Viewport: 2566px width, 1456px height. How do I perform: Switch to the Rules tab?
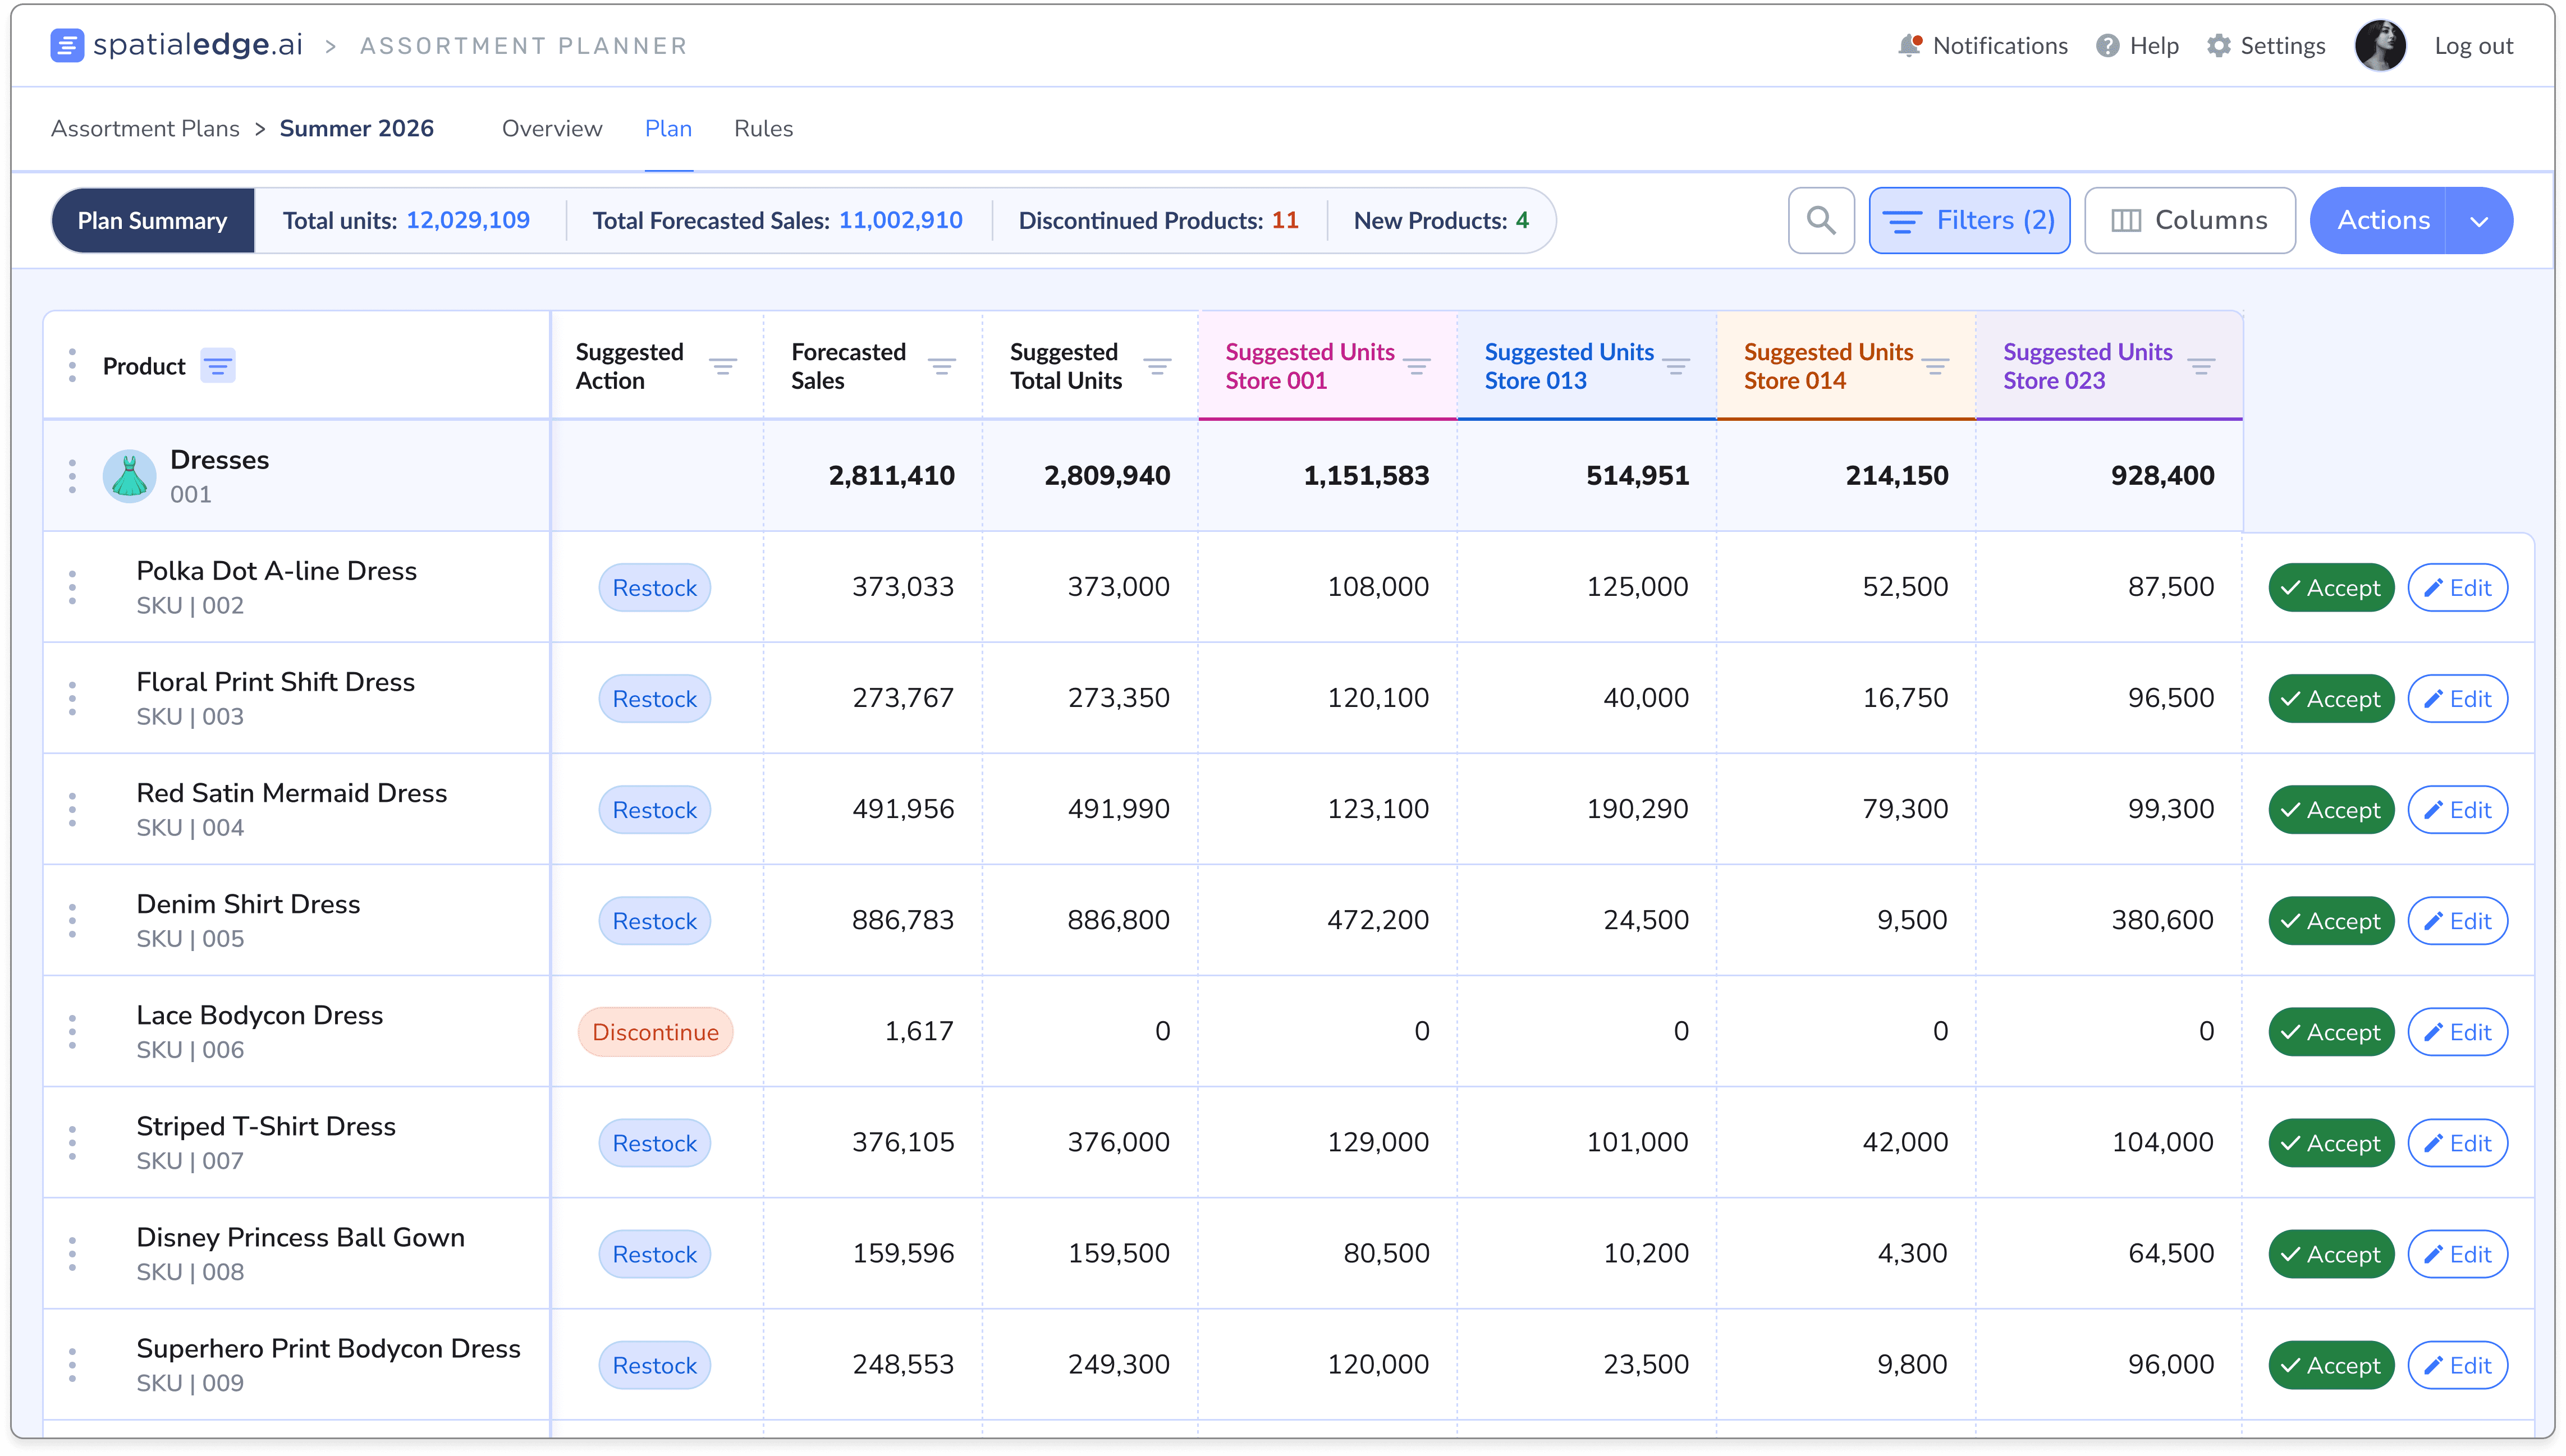pos(763,129)
